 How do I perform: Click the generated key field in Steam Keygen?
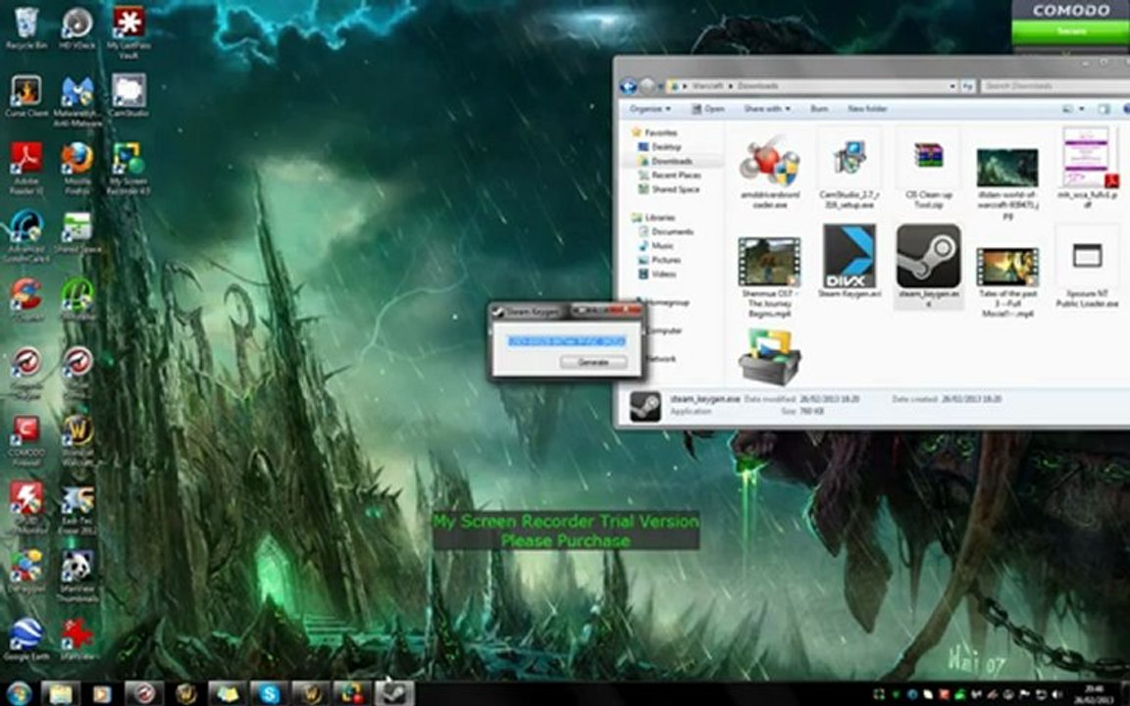pyautogui.click(x=566, y=341)
